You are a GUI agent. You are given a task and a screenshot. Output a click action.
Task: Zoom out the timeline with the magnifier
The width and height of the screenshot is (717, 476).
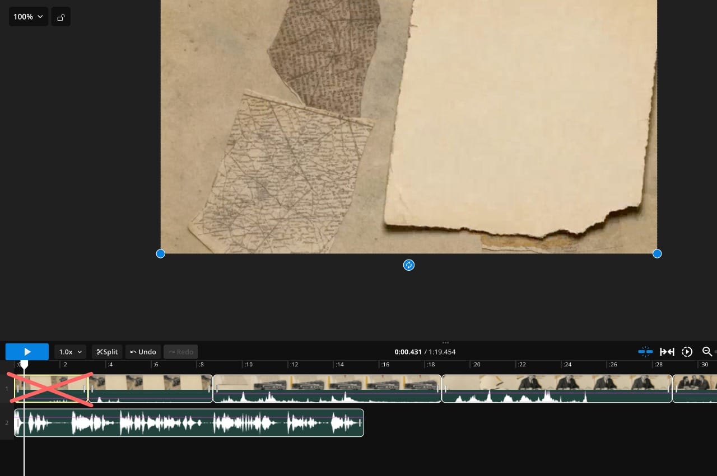tap(707, 352)
